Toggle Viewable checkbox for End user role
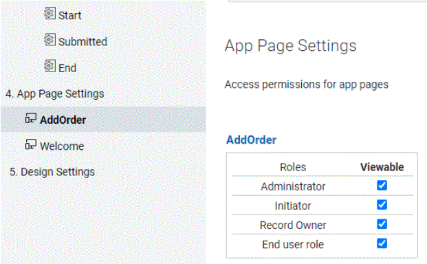427x264 pixels. [x=382, y=243]
